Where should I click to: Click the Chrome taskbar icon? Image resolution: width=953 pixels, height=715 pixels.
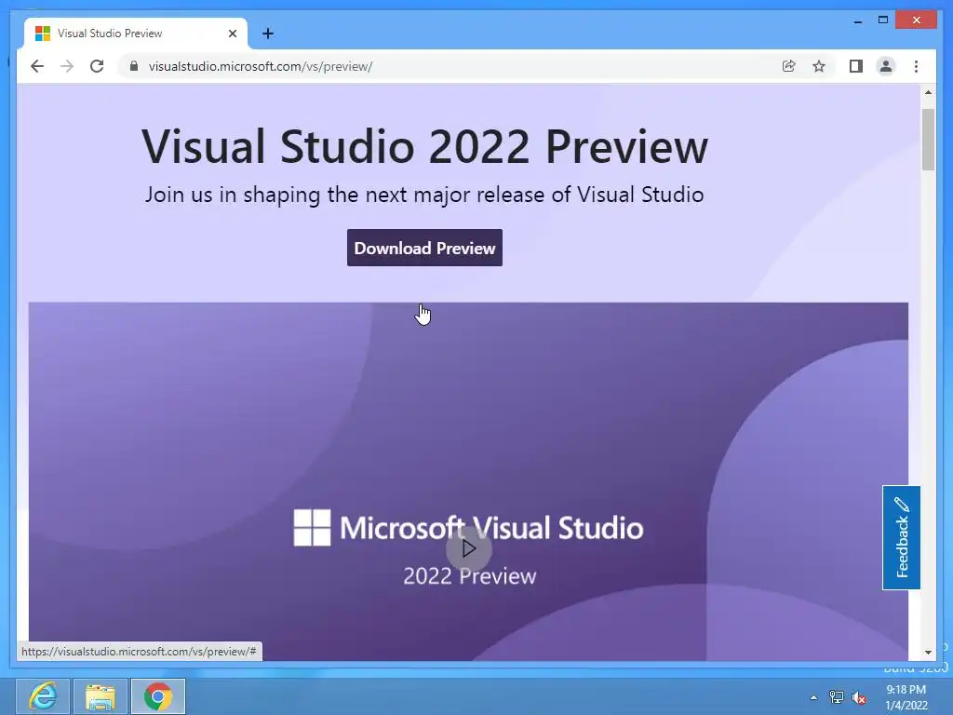[x=158, y=696]
